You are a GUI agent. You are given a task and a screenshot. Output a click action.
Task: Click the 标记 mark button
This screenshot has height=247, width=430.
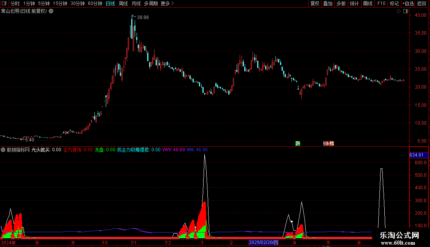pos(394,3)
